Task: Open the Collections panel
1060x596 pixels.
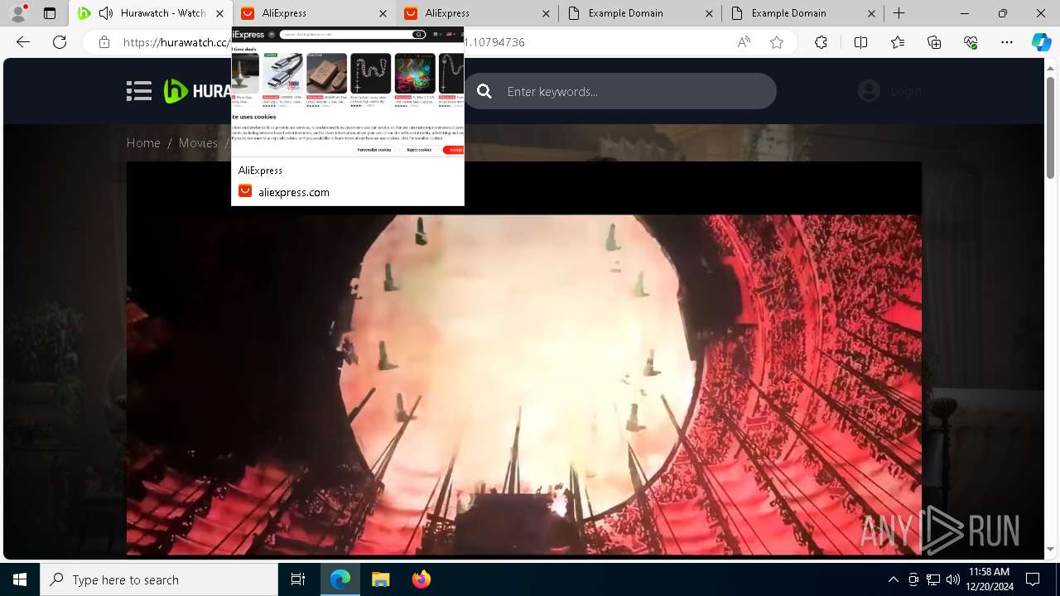Action: (x=934, y=42)
